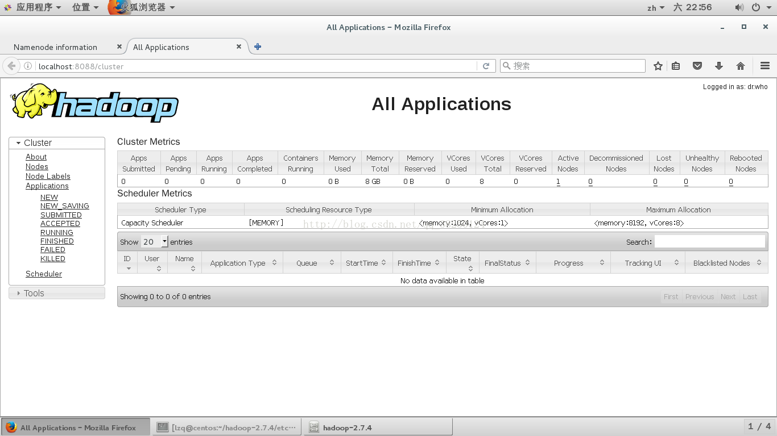Filter applications by ACCEPTED state
The width and height of the screenshot is (777, 436).
(60, 224)
